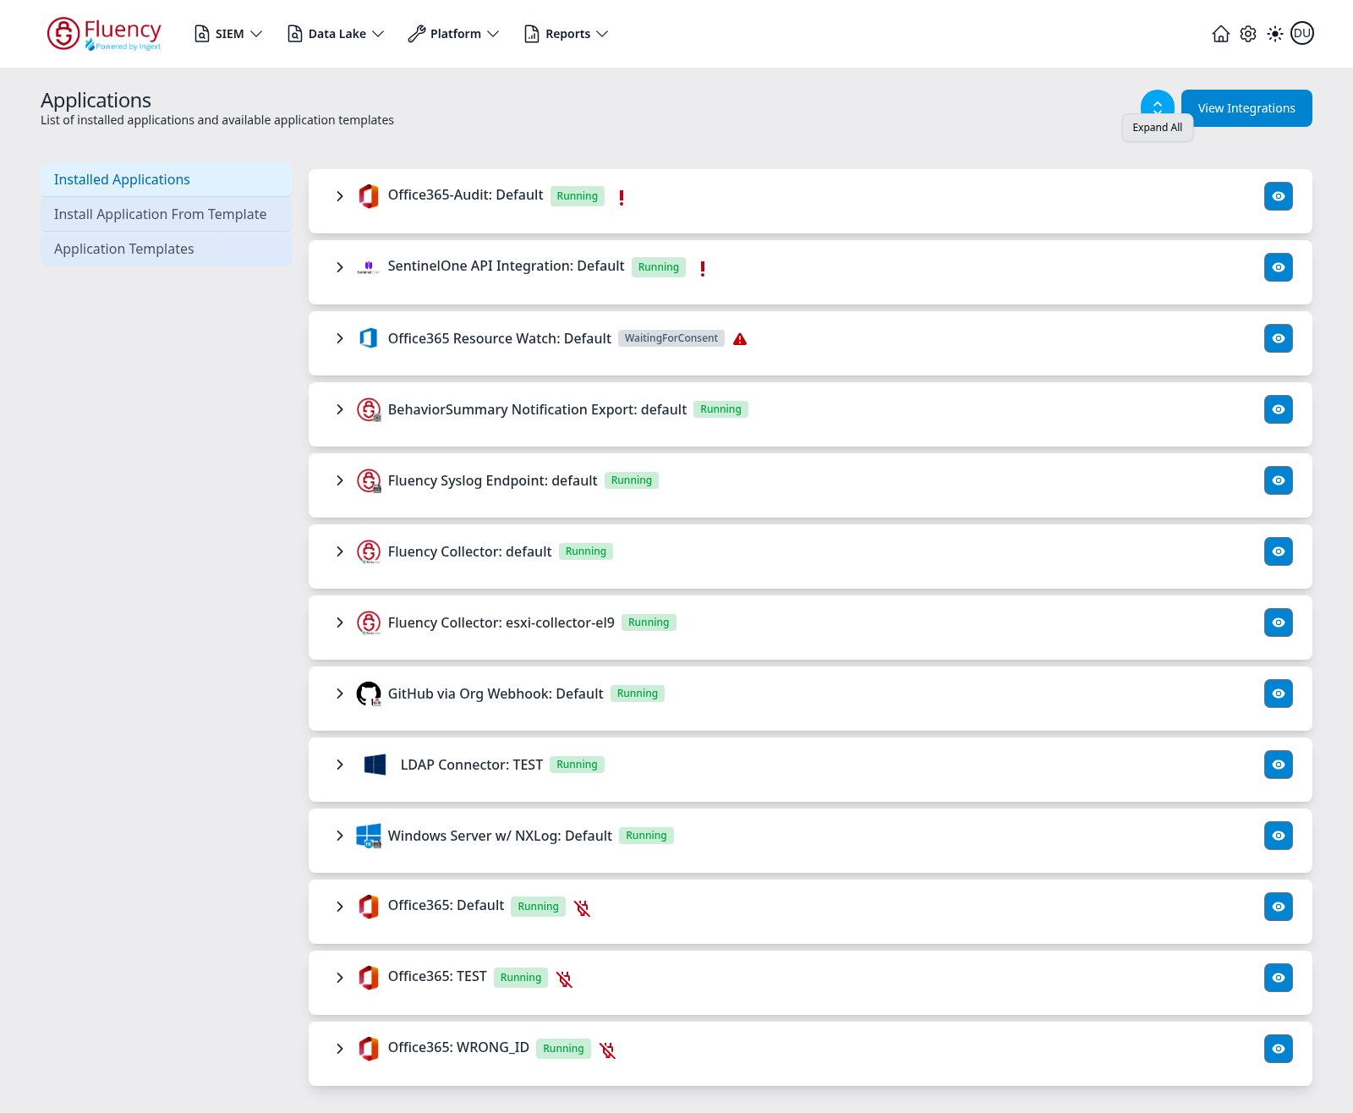Screen dimensions: 1353x1113
Task: Expand Office365 Resource Watch row
Action: pyautogui.click(x=340, y=338)
